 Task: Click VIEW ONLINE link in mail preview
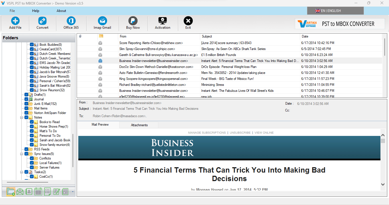click(264, 133)
